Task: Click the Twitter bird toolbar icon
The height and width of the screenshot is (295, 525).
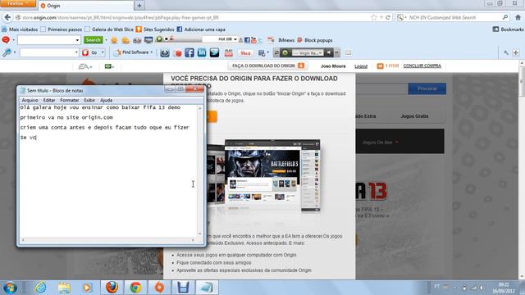Action: pyautogui.click(x=214, y=52)
